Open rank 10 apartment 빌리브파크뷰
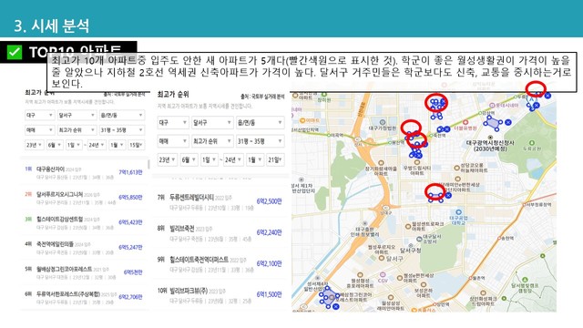The height and width of the screenshot is (328, 583). pos(189,291)
